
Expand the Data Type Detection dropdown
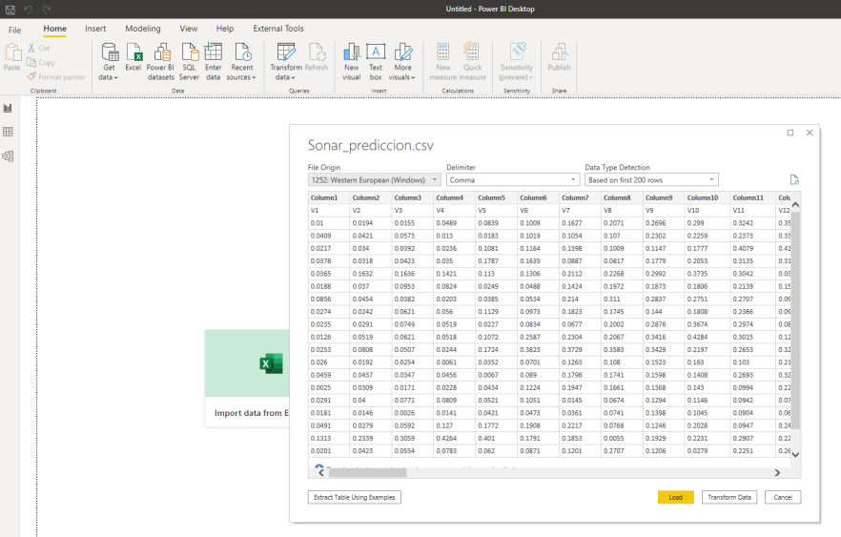click(651, 179)
